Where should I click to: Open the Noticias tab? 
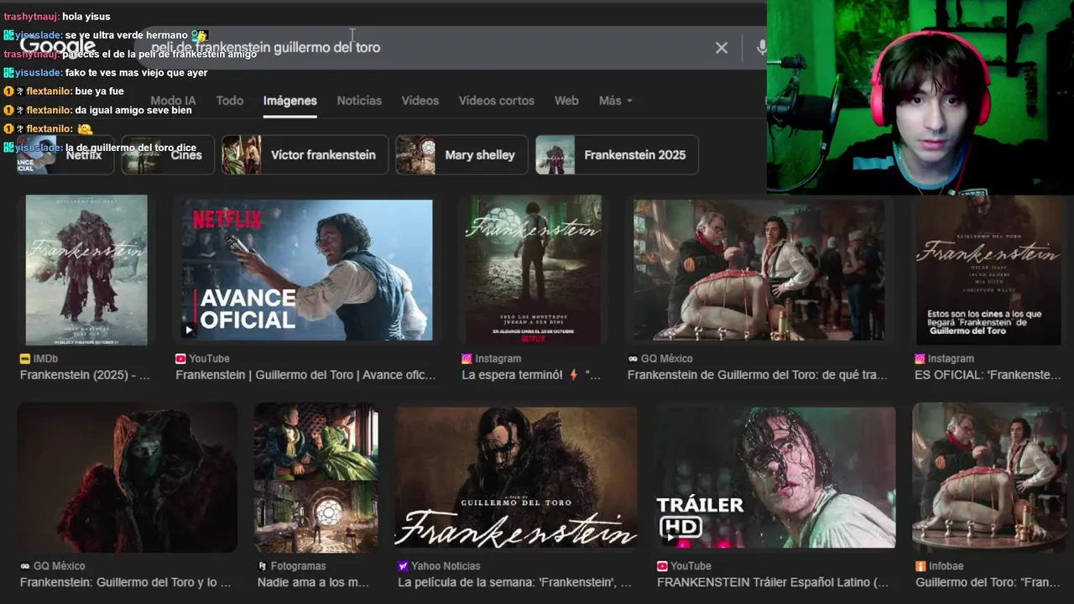tap(359, 101)
